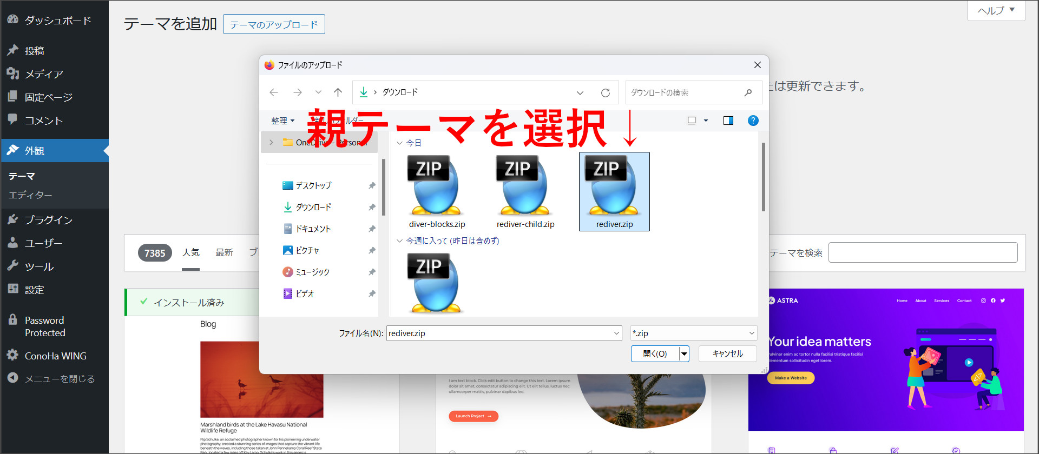Viewport: 1039px width, 454px height.
Task: Click the file list vertical scrollbar
Action: click(763, 177)
